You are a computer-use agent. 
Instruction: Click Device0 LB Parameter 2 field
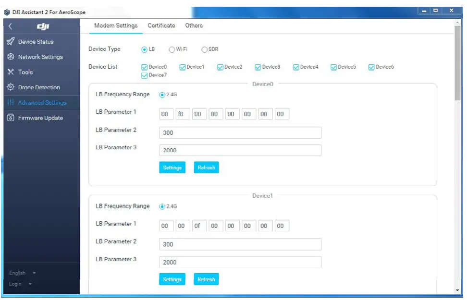tap(240, 133)
